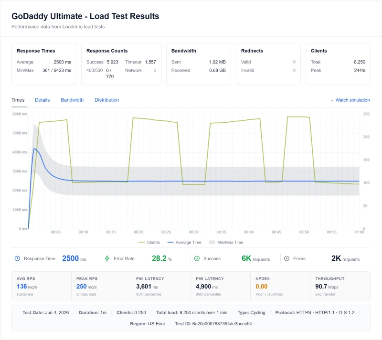
Task: Click the 00:30 time marker on chart axis
Action: point(194,232)
